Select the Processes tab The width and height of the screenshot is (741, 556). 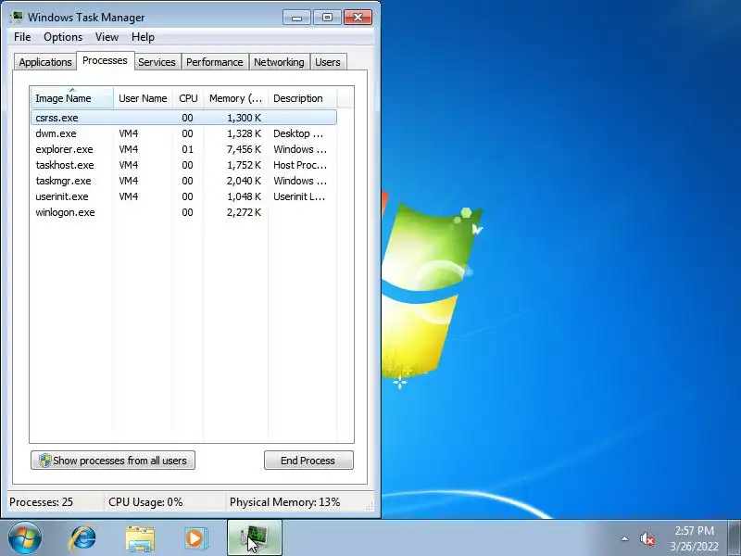click(105, 60)
